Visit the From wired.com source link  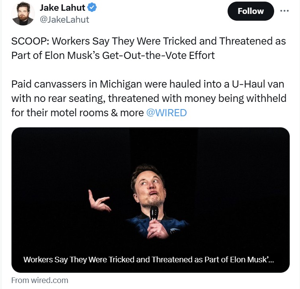[40, 280]
